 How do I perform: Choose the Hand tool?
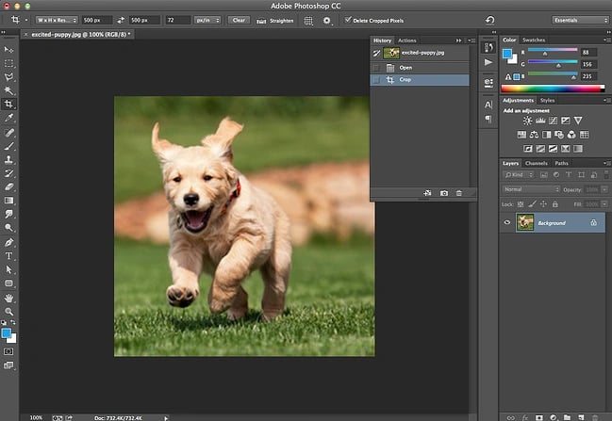coord(9,297)
